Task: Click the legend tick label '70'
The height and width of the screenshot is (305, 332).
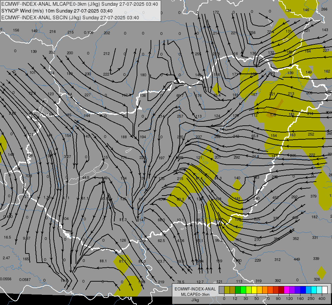Action: pyautogui.click(x=268, y=299)
